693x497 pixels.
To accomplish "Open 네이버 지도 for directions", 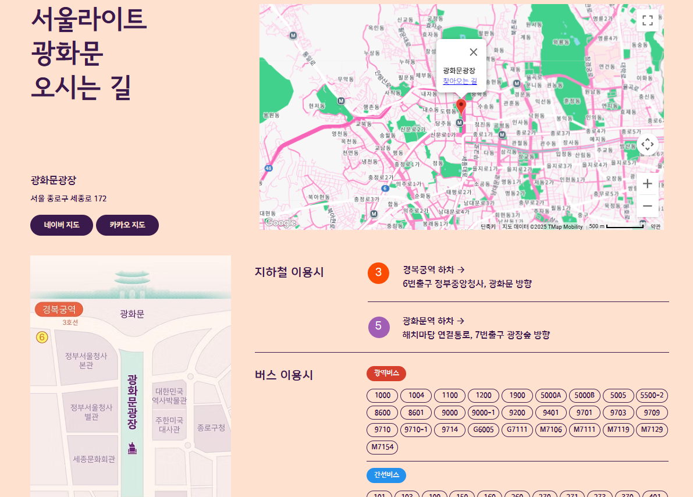I will 61,225.
